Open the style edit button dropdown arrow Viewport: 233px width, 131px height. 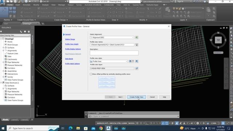pos(133,61)
